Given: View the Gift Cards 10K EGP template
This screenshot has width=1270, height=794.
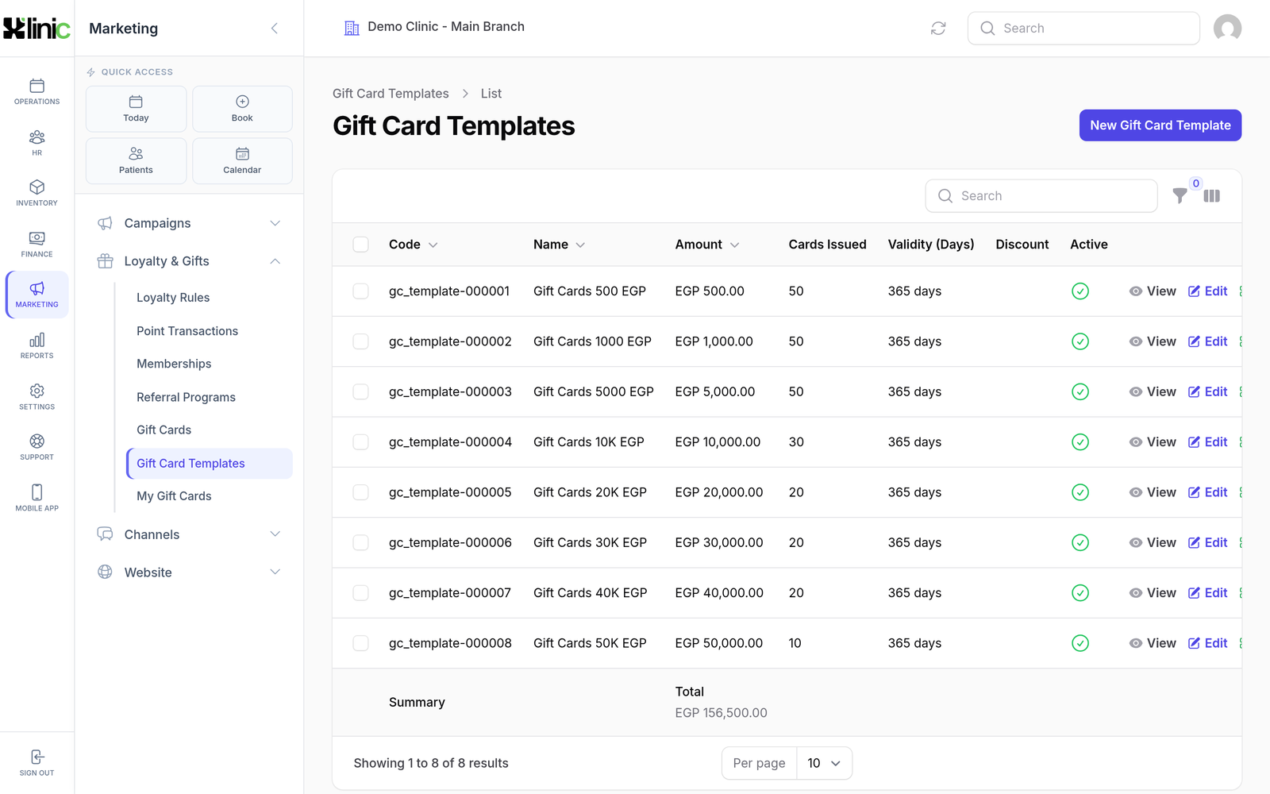Looking at the screenshot, I should [1153, 442].
